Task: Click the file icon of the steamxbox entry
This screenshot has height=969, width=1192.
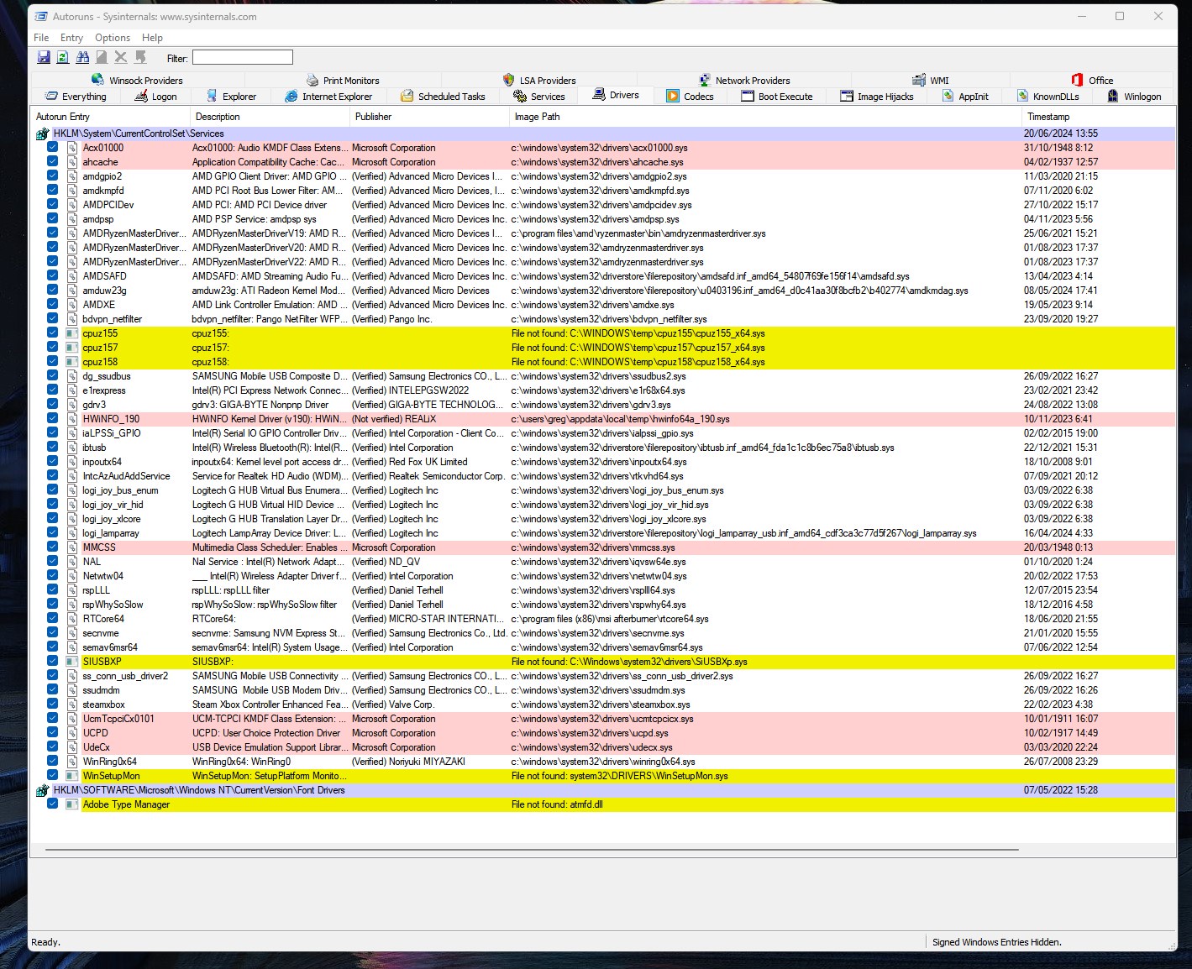Action: coord(72,704)
